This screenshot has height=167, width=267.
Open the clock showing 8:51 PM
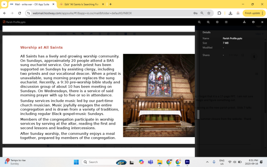[251, 162]
